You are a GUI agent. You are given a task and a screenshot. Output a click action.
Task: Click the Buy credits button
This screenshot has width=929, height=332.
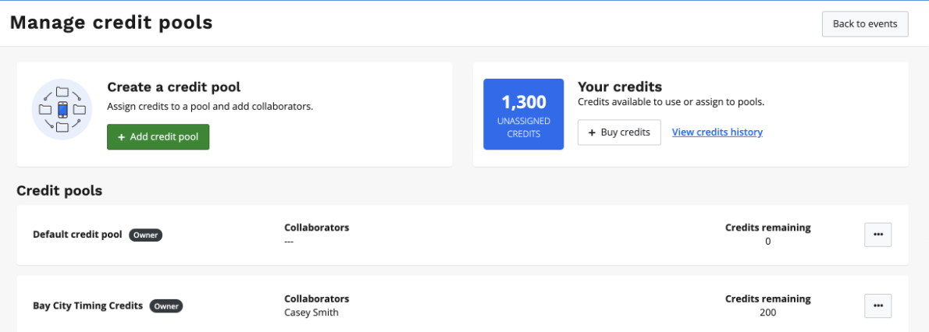tap(619, 132)
